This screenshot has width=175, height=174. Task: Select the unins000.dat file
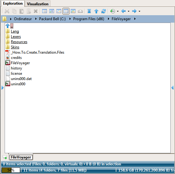coord(21,79)
